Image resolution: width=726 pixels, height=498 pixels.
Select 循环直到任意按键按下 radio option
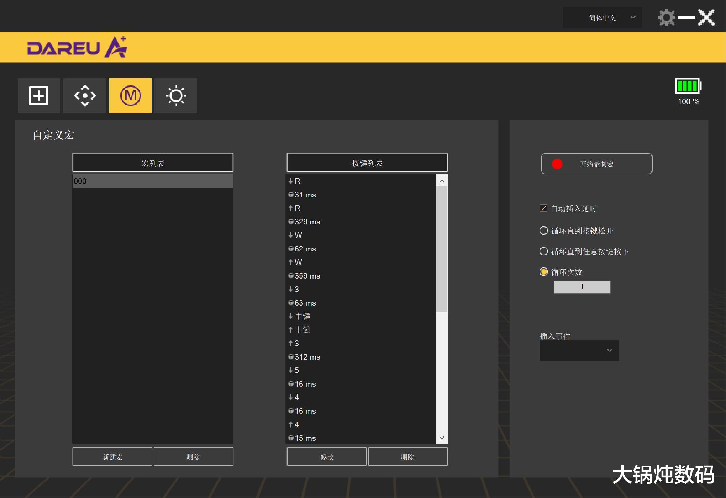click(x=544, y=251)
